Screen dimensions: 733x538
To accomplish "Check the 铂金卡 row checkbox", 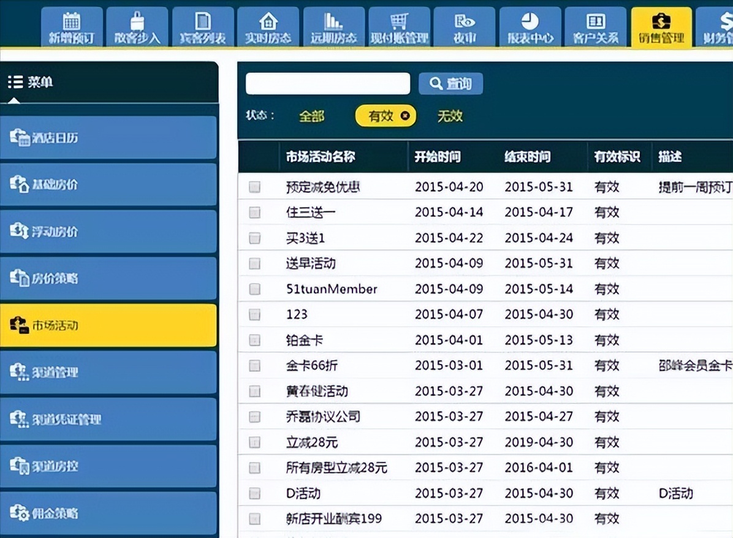I will (255, 340).
